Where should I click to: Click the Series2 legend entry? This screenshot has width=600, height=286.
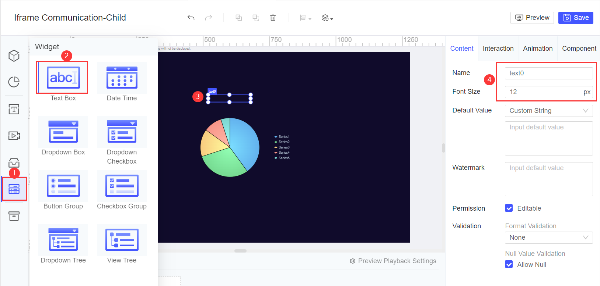tap(282, 142)
